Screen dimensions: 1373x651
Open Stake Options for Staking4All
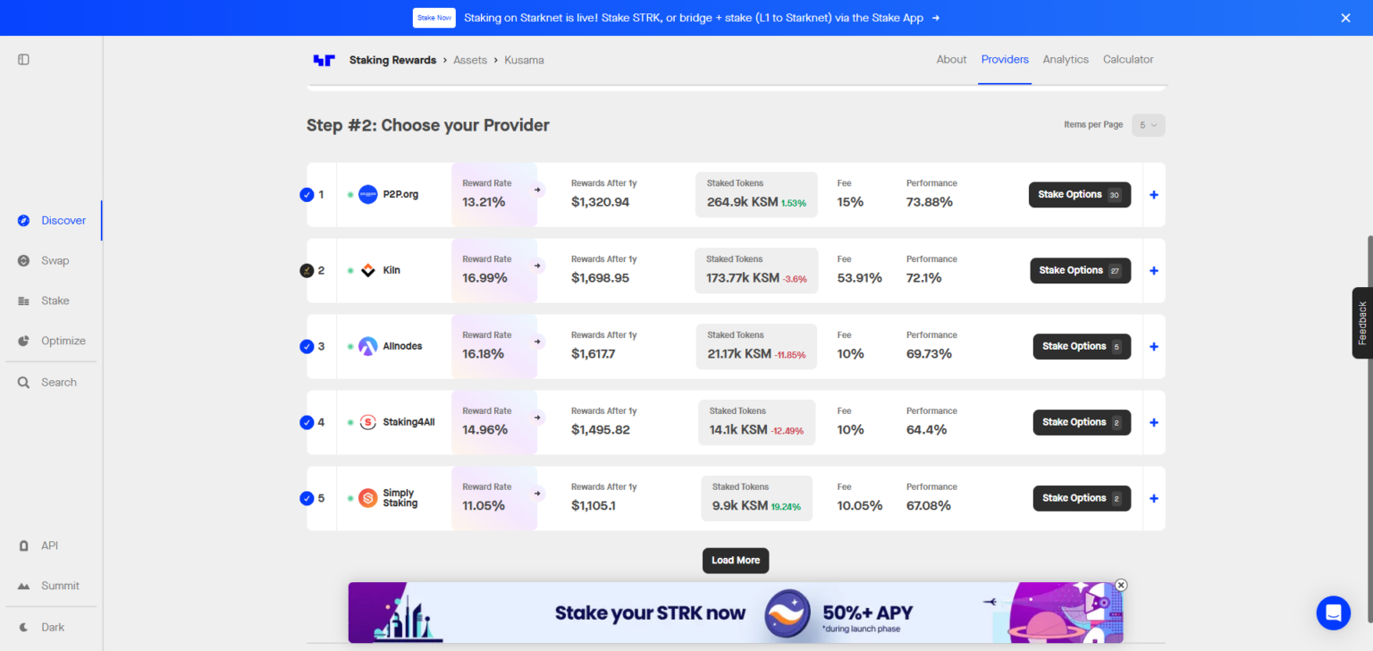[x=1082, y=422]
